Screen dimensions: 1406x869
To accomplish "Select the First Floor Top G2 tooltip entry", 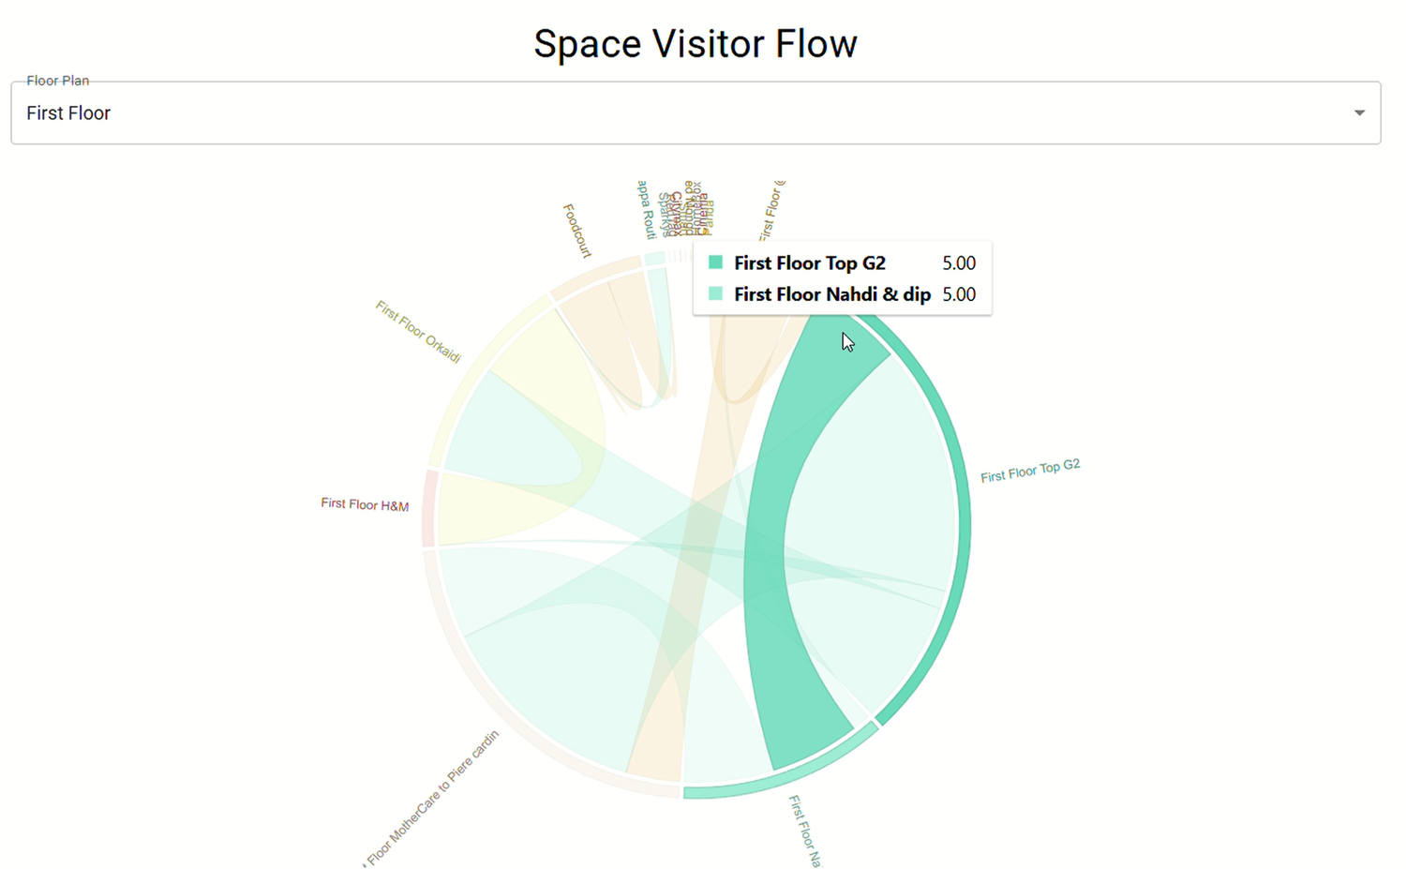I will (809, 263).
